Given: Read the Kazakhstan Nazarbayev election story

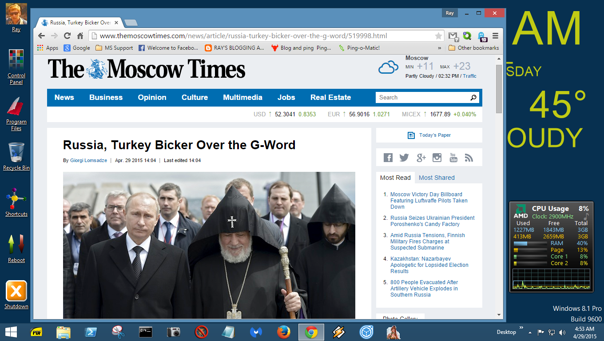Looking at the screenshot, I should click(429, 265).
